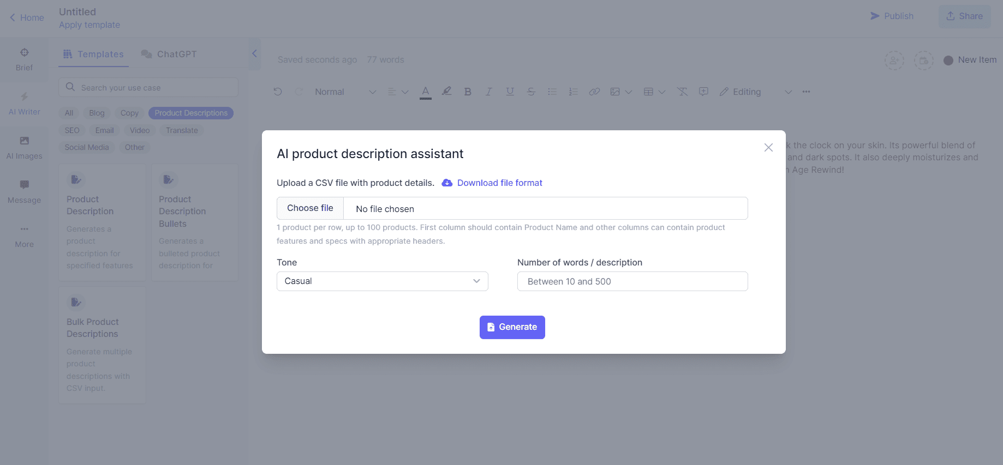Insert a link using the toolbar
1003x465 pixels.
[594, 92]
